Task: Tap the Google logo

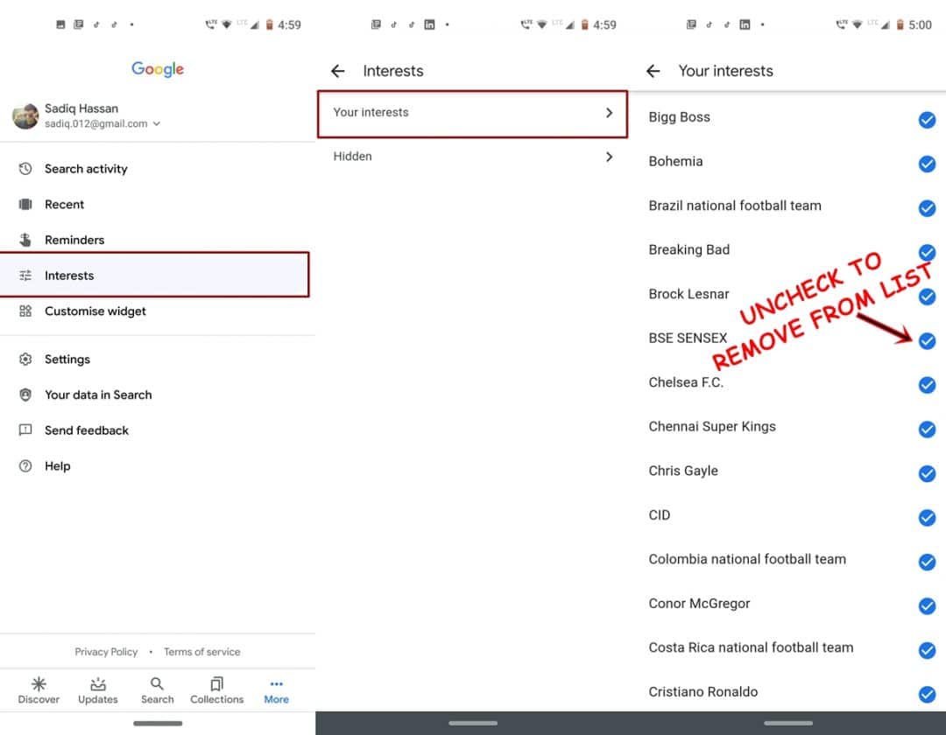Action: pos(158,68)
